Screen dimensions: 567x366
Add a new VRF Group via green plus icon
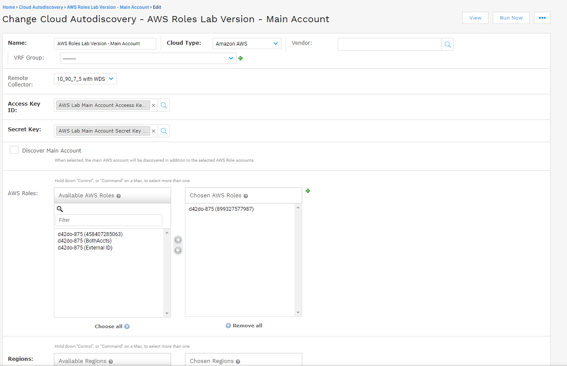[241, 58]
